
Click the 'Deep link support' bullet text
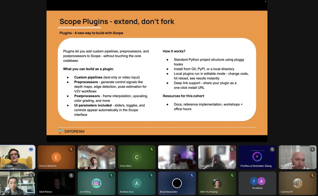pos(205,85)
